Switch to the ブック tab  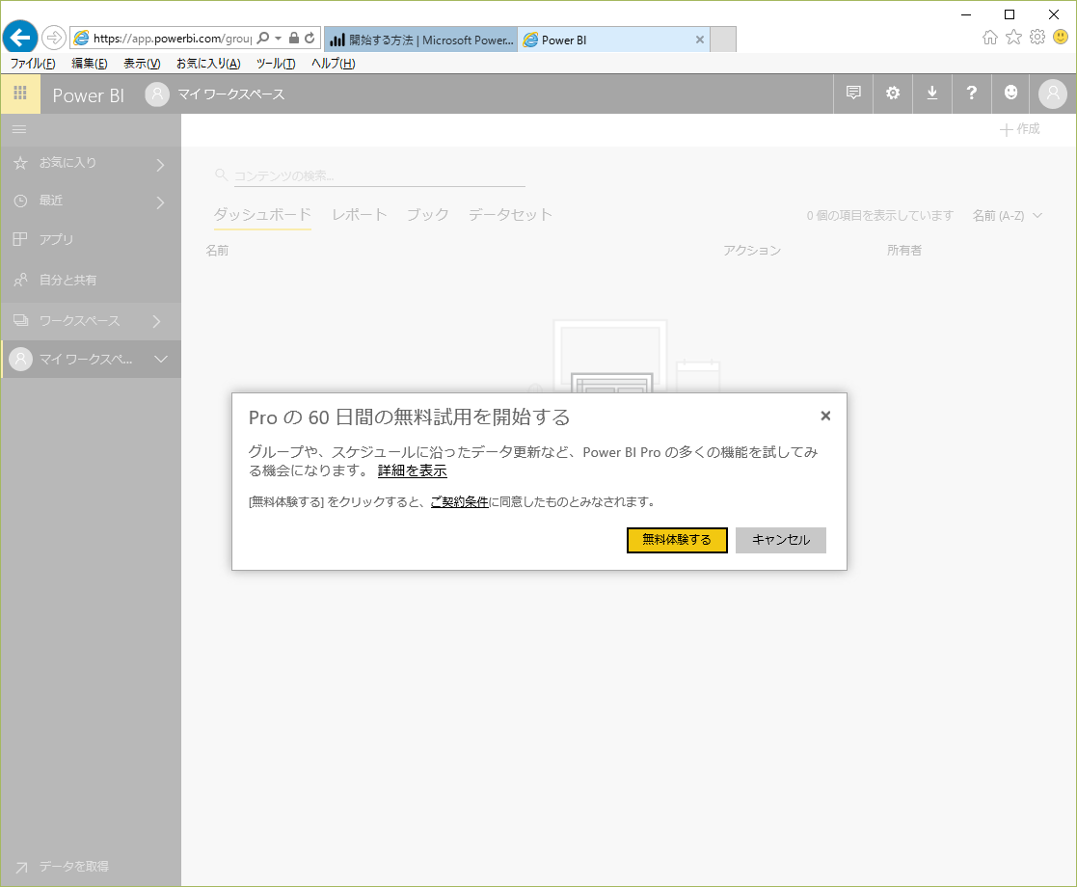[x=427, y=214]
